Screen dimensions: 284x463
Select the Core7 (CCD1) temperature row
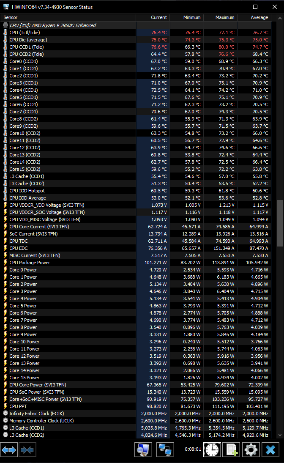coord(136,112)
